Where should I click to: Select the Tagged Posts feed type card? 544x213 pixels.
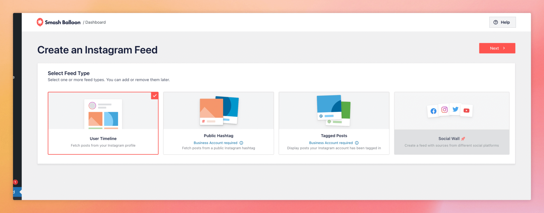(x=334, y=123)
